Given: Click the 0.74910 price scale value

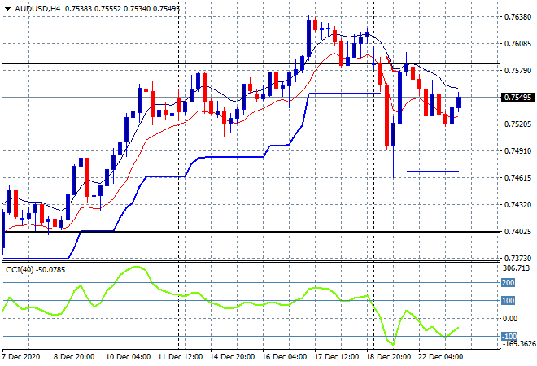Looking at the screenshot, I should pyautogui.click(x=518, y=151).
